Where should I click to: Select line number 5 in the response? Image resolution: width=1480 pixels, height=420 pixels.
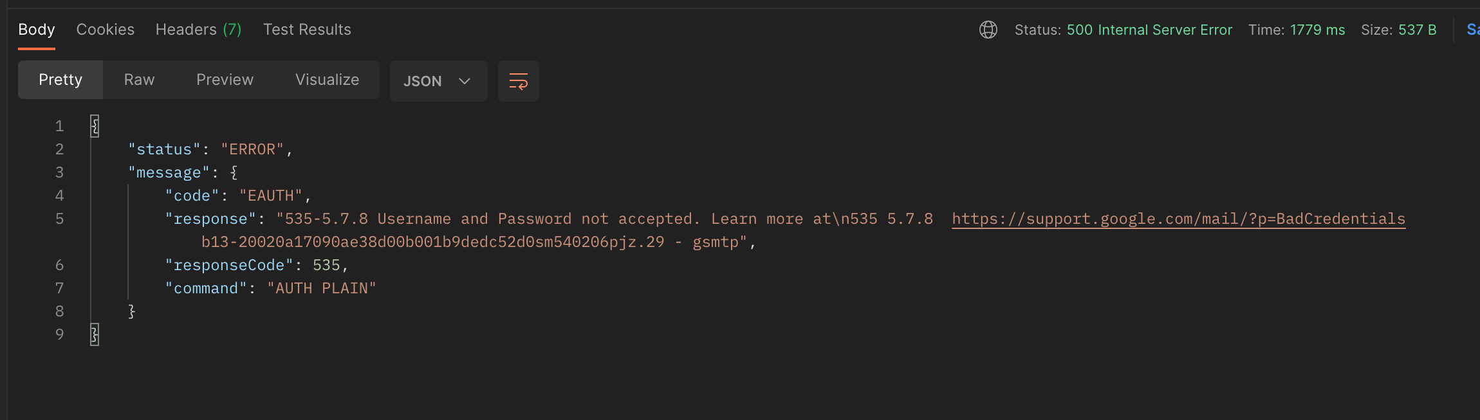point(59,219)
